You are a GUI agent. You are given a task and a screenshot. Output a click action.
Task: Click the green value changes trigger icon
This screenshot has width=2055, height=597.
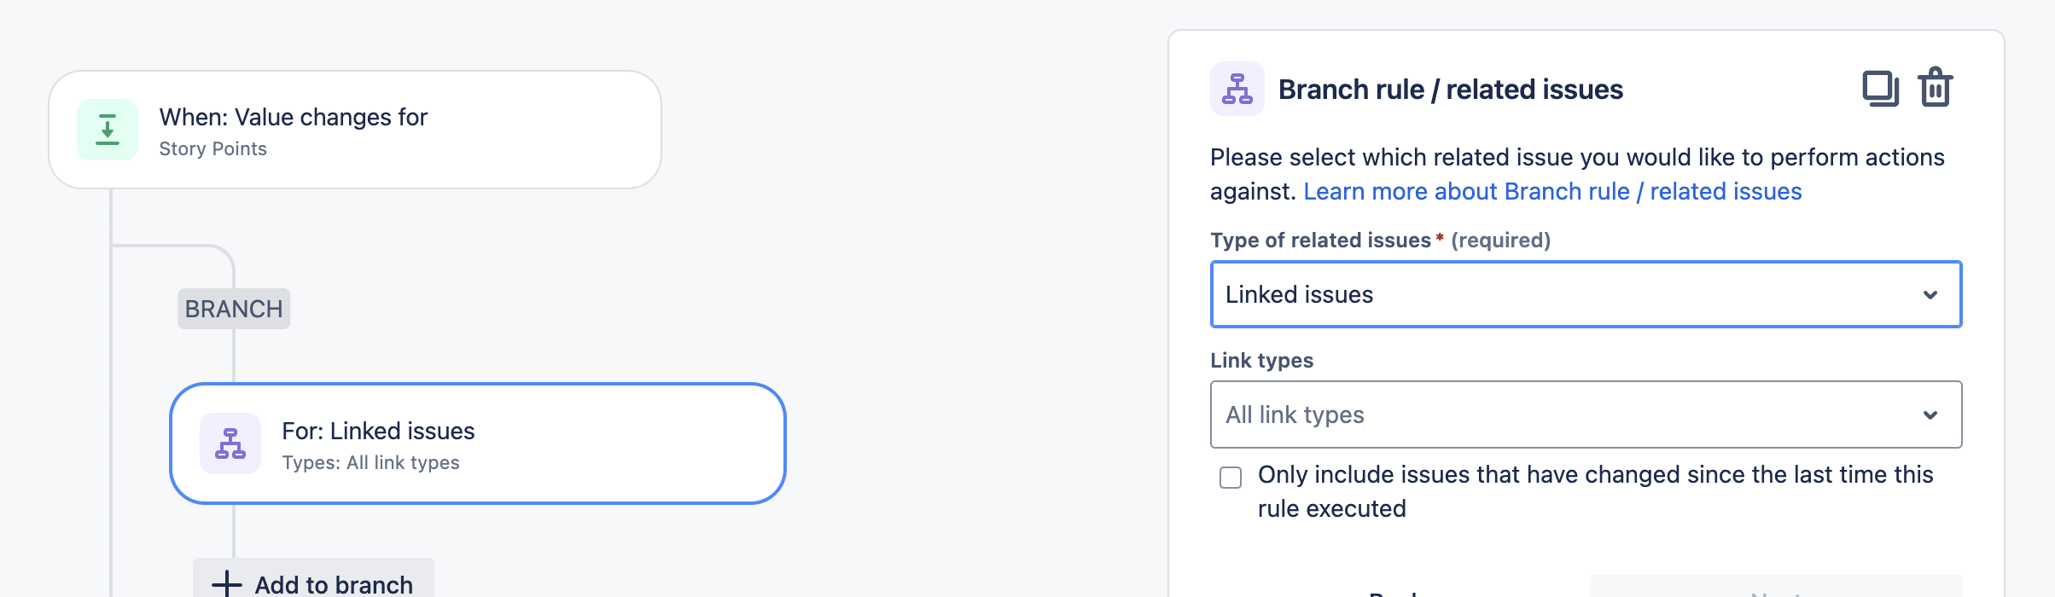click(x=108, y=129)
